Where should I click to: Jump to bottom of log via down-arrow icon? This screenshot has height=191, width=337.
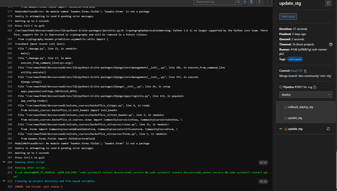267,2
